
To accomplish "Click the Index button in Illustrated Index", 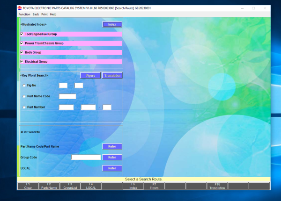I will pos(112,24).
